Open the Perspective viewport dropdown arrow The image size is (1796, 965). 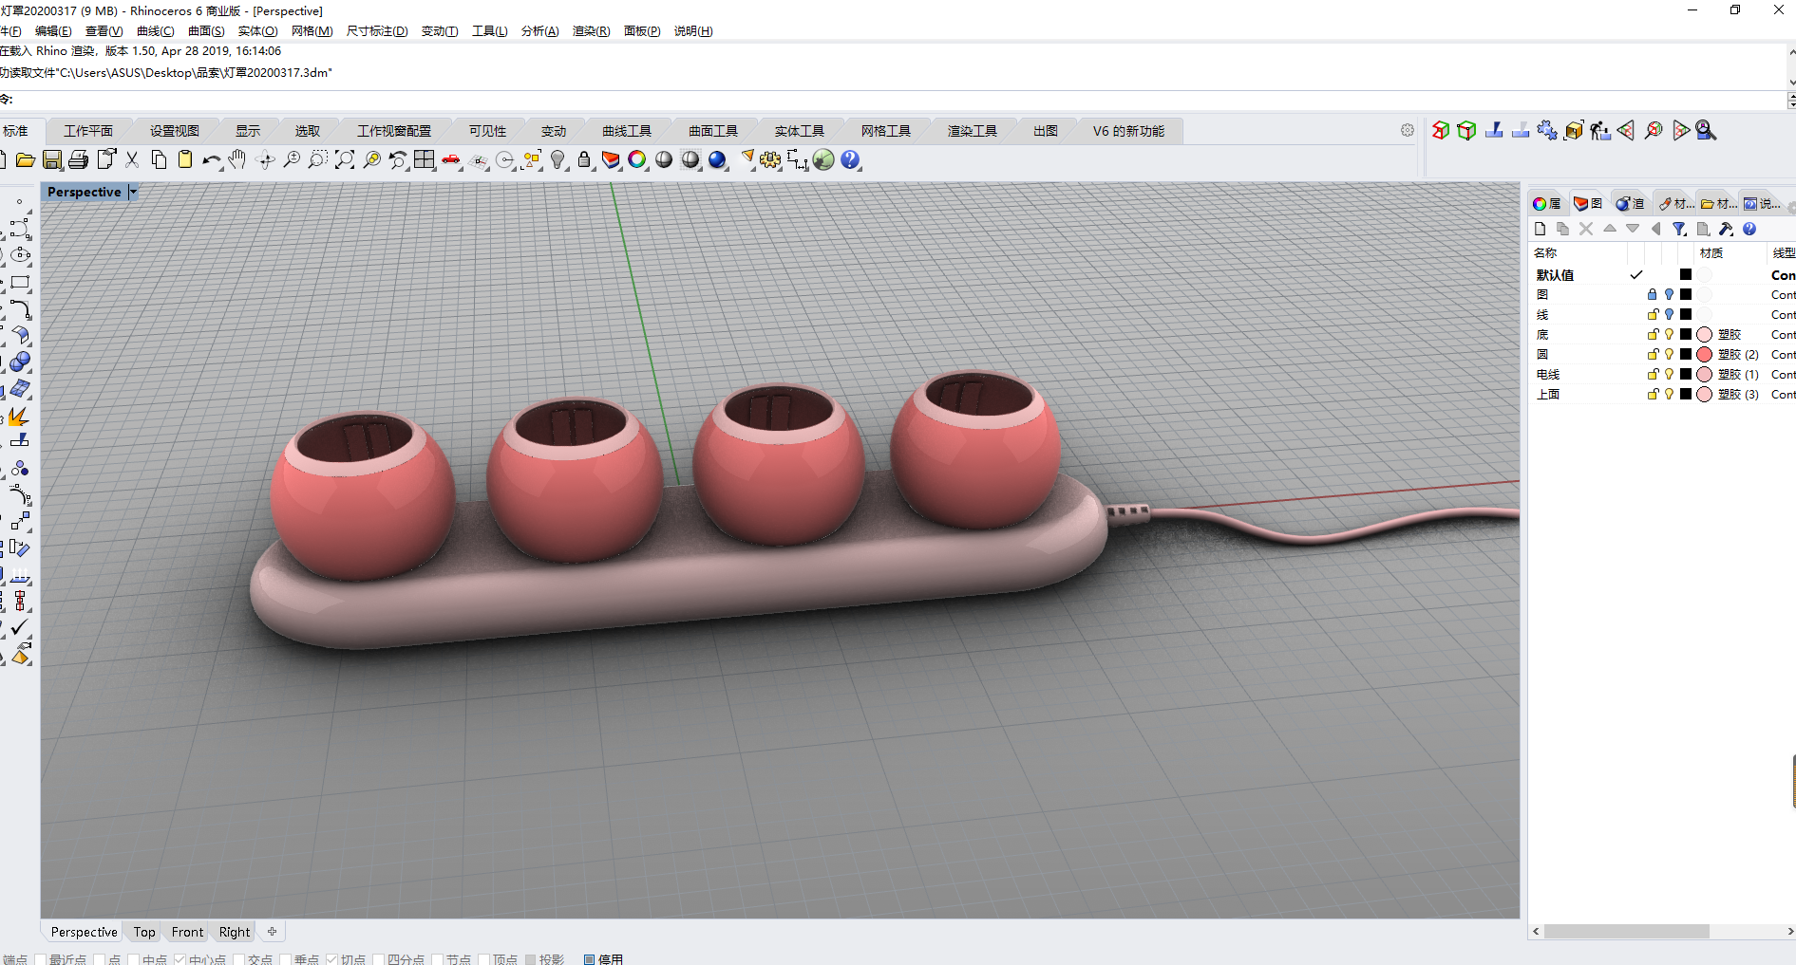point(133,192)
